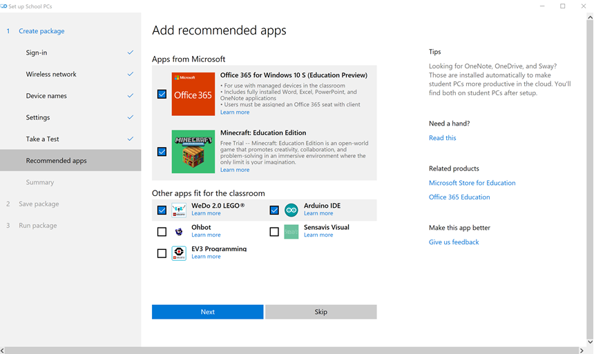This screenshot has width=594, height=354.
Task: Click the checkmark beside Device names
Action: click(131, 95)
